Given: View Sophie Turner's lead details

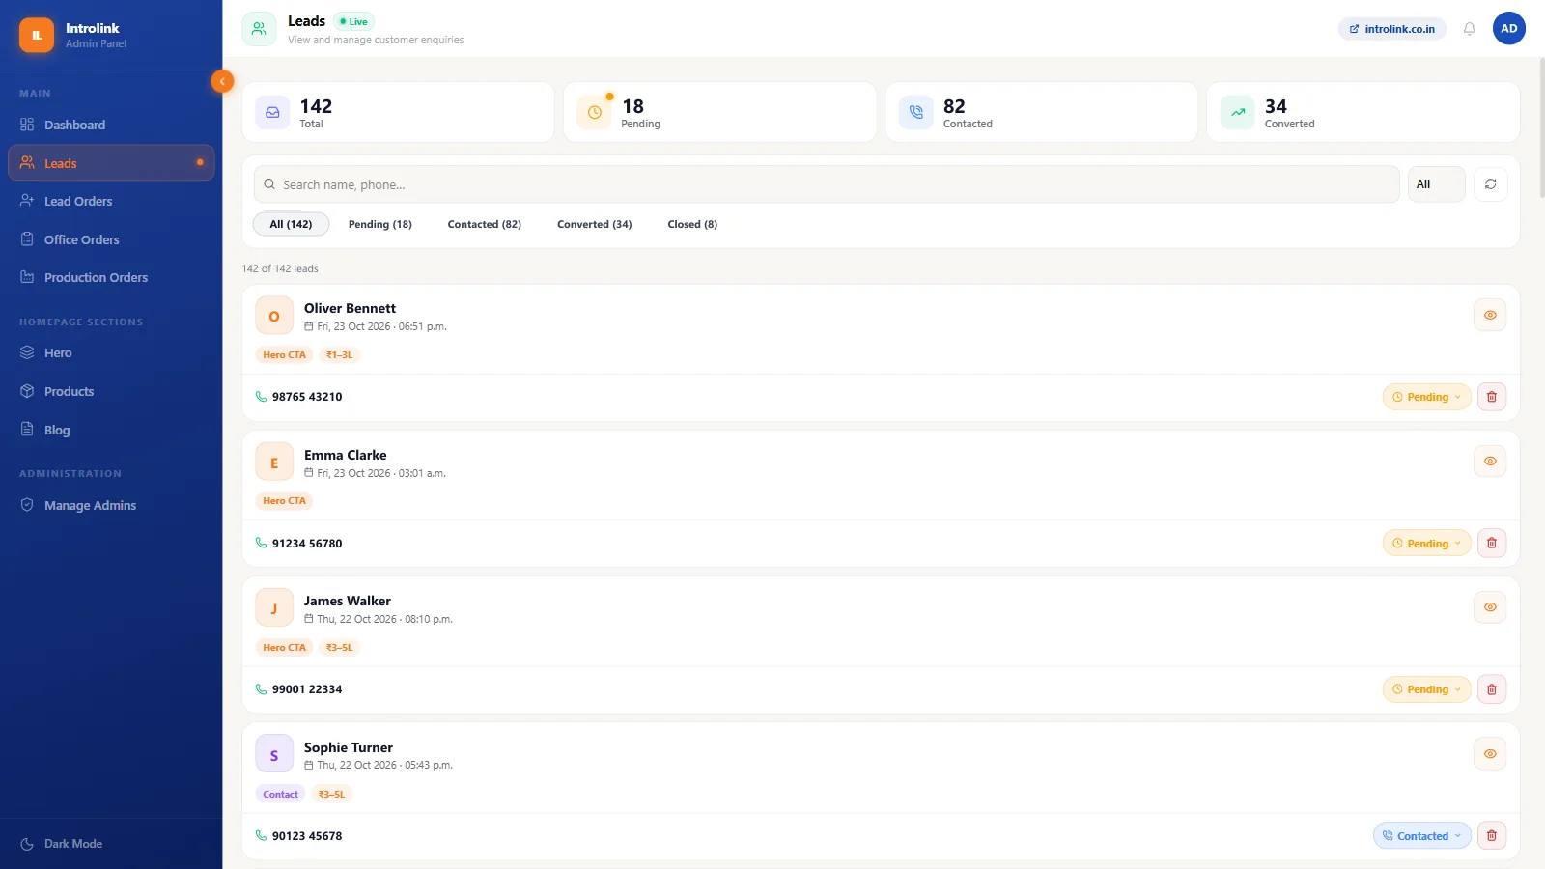Looking at the screenshot, I should coord(1490,754).
